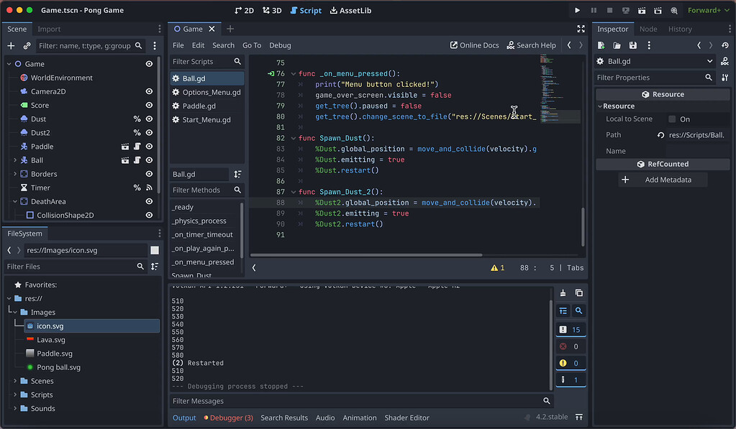Add a new node in Scene panel
Viewport: 736px width, 429px height.
pyautogui.click(x=11, y=45)
